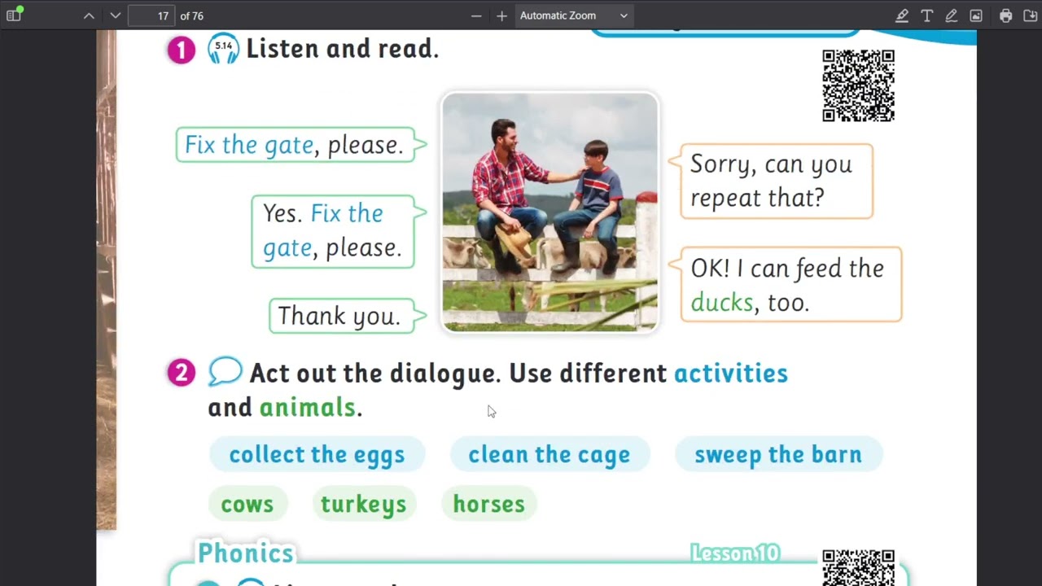
Task: Print the document
Action: coord(1006,15)
